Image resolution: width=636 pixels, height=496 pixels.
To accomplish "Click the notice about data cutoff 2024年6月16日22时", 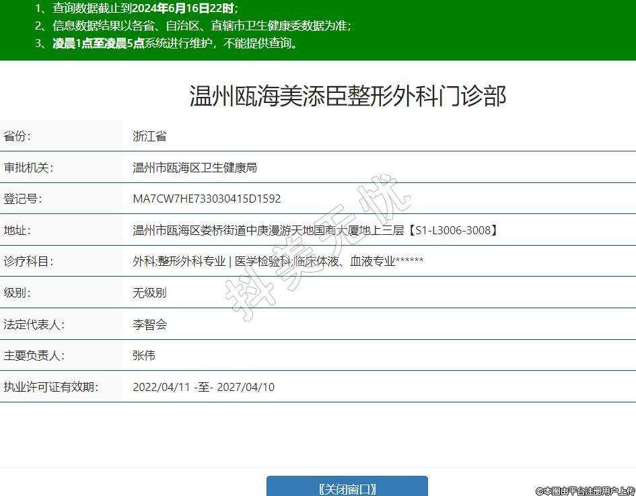I will pyautogui.click(x=137, y=9).
